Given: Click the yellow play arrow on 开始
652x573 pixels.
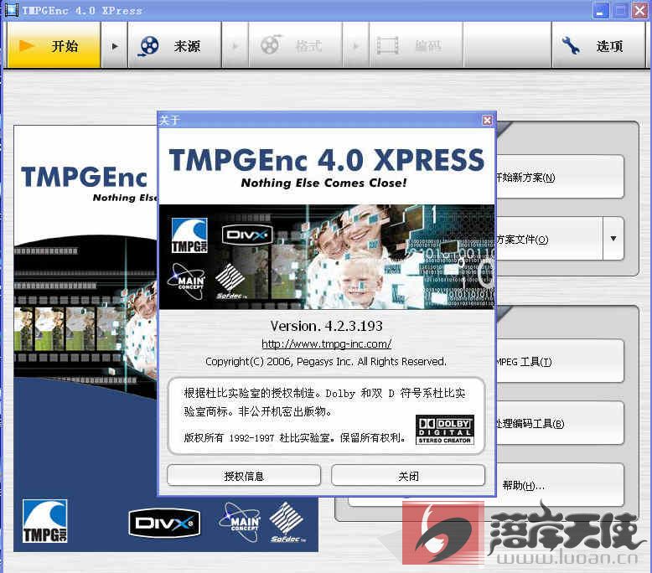Looking at the screenshot, I should click(27, 45).
